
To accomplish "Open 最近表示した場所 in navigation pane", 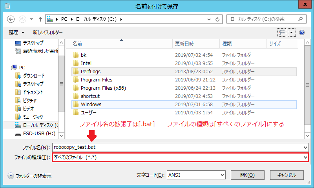I will (x=37, y=51).
